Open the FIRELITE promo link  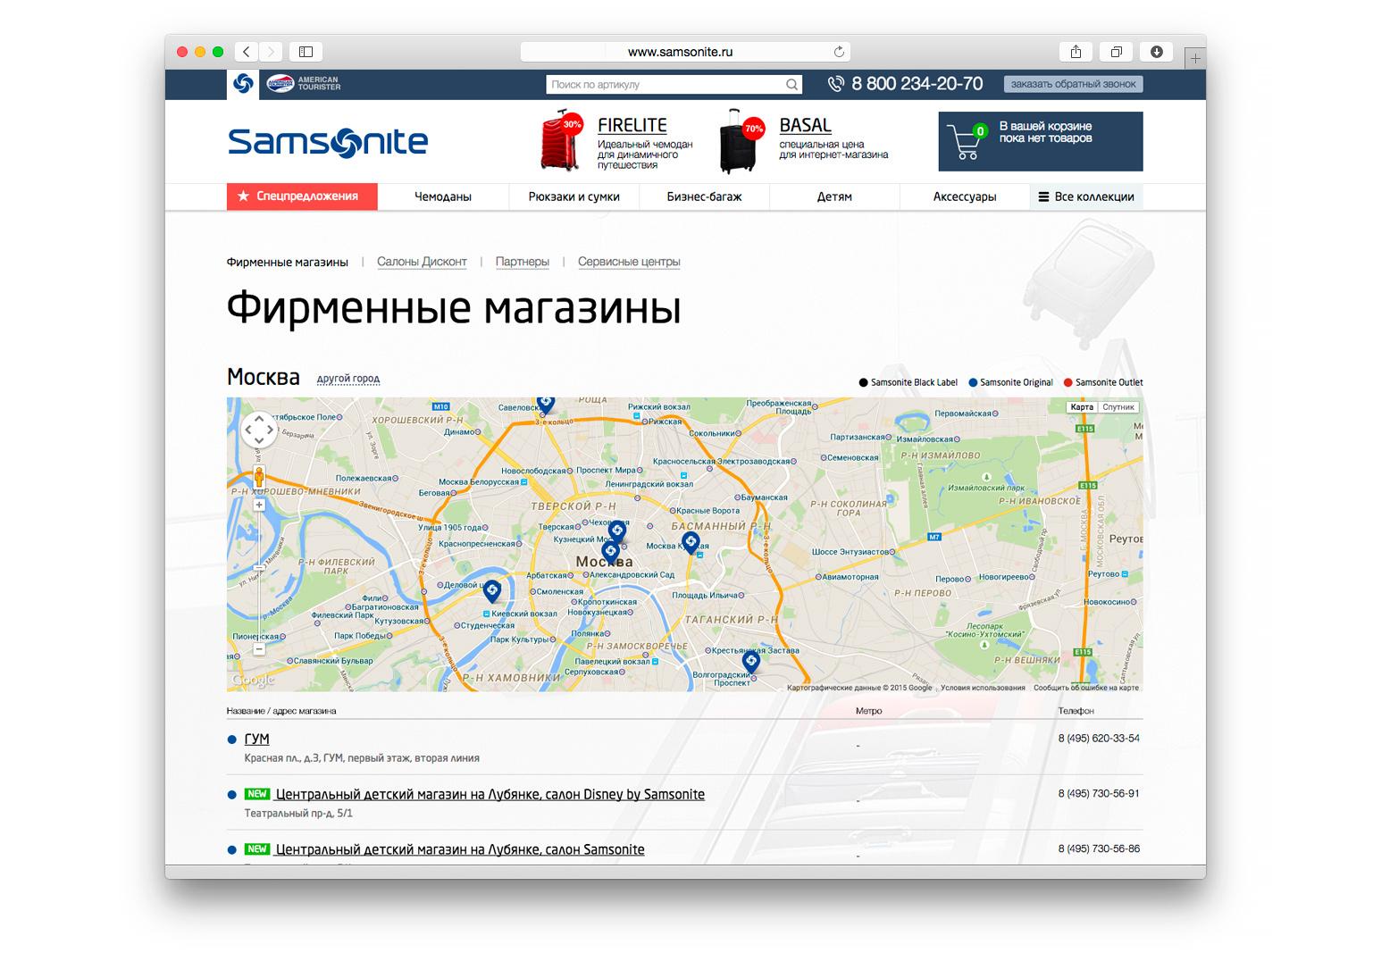pyautogui.click(x=632, y=126)
